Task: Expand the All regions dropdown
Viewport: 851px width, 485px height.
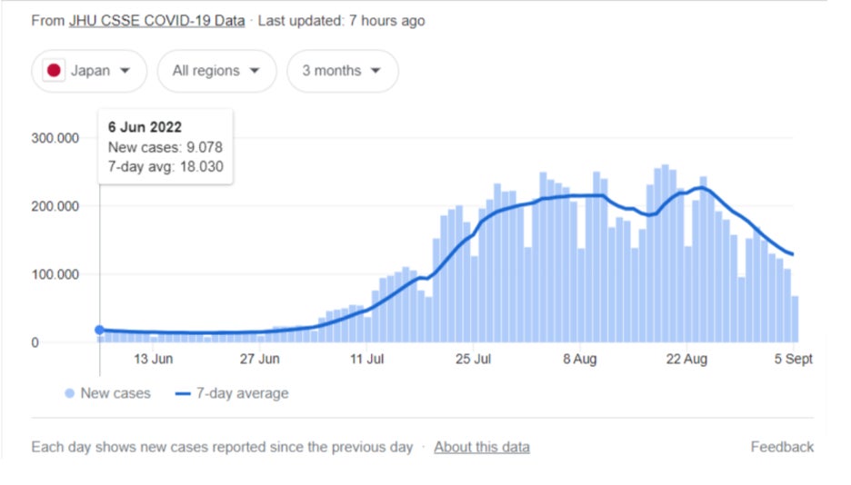Action: coord(217,71)
